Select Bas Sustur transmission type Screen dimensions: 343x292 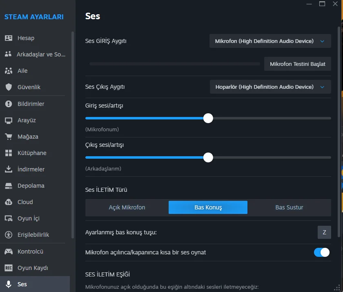(289, 207)
